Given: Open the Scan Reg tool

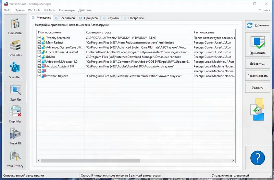Looking at the screenshot, I should (15, 70).
